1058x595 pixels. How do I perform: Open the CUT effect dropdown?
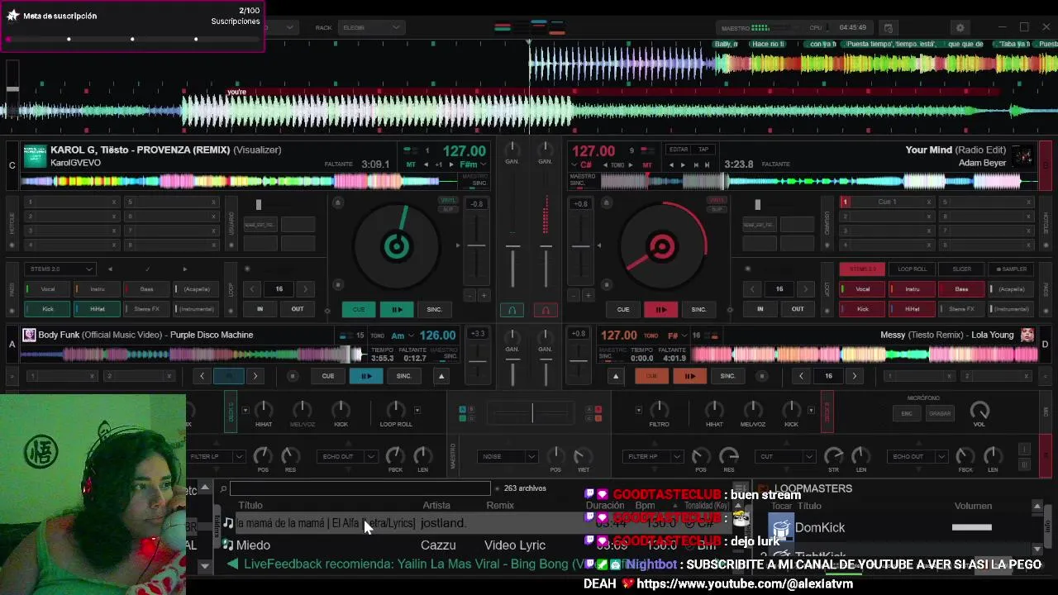(x=786, y=456)
